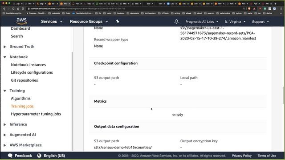Click the bookmark page icon
This screenshot has width=285, height=160.
point(23,8)
